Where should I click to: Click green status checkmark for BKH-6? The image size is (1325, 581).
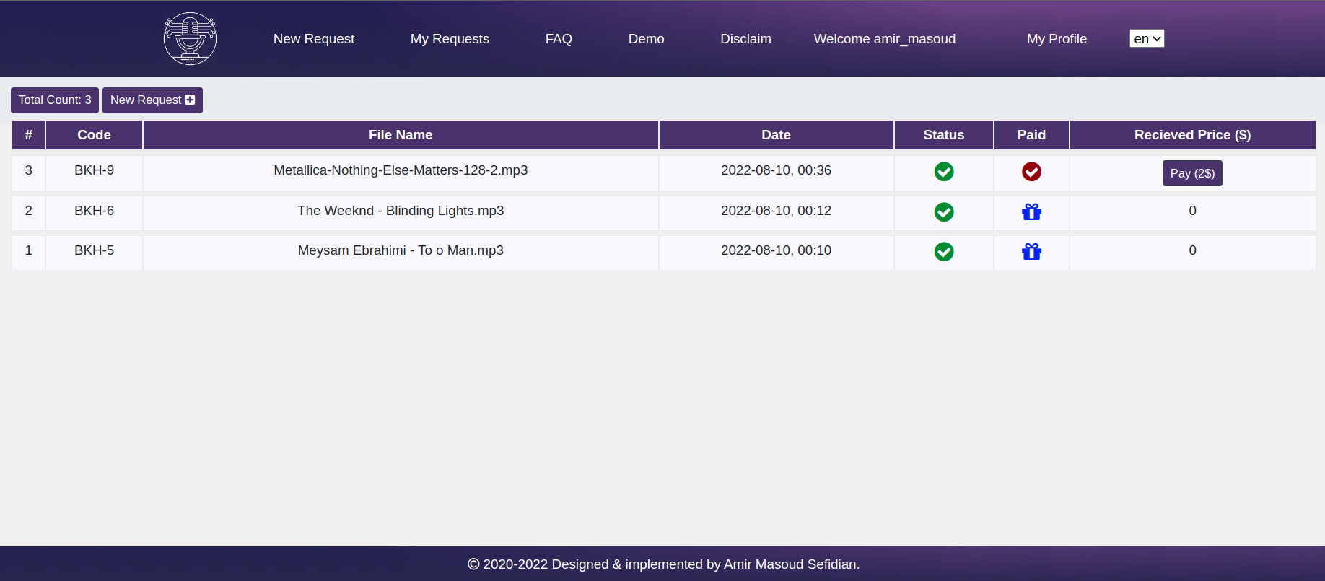pyautogui.click(x=944, y=212)
